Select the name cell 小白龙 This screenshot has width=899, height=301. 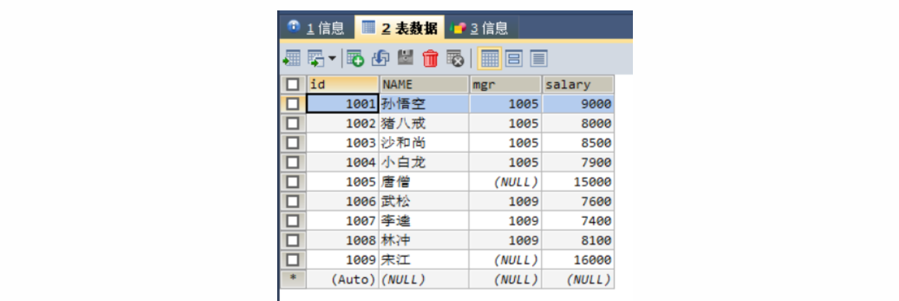click(424, 162)
